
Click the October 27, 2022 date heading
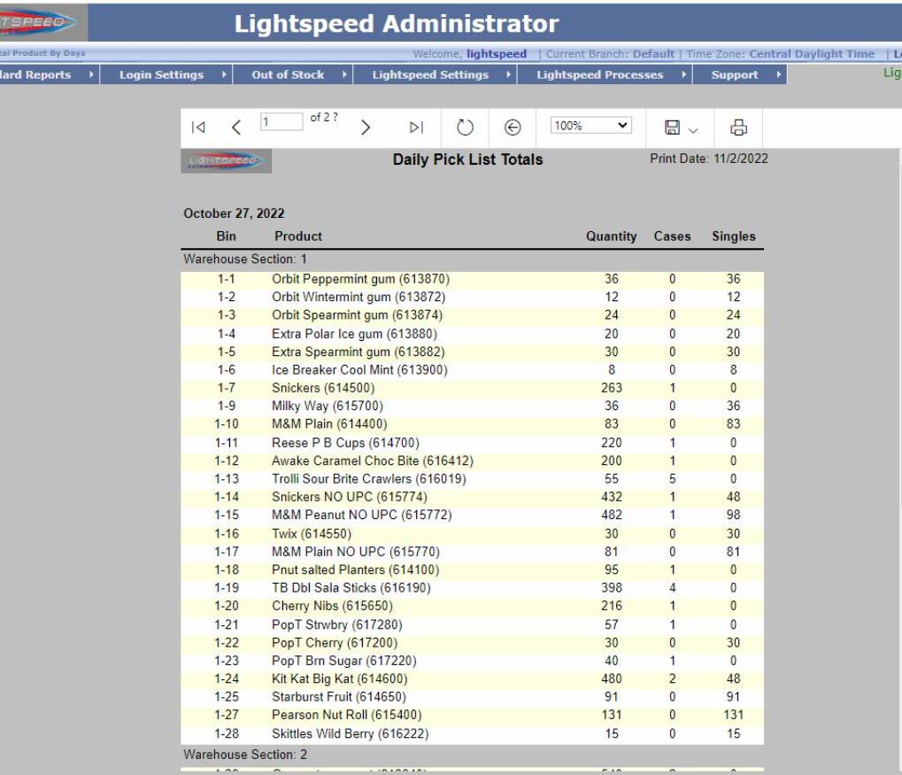pos(234,213)
